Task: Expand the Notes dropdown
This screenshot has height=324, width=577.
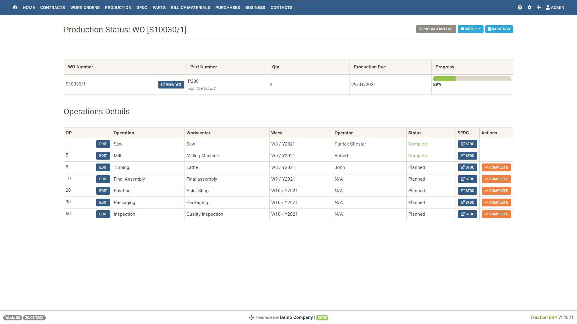Action: click(x=470, y=29)
